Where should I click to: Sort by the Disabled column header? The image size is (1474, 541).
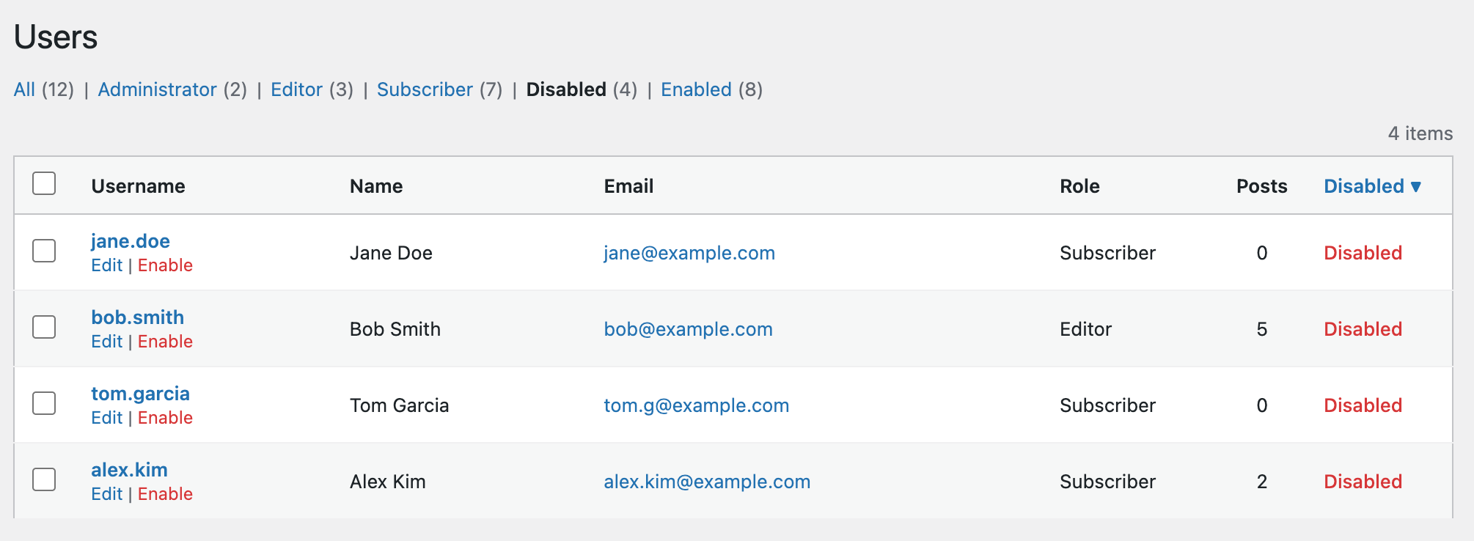pos(1363,186)
